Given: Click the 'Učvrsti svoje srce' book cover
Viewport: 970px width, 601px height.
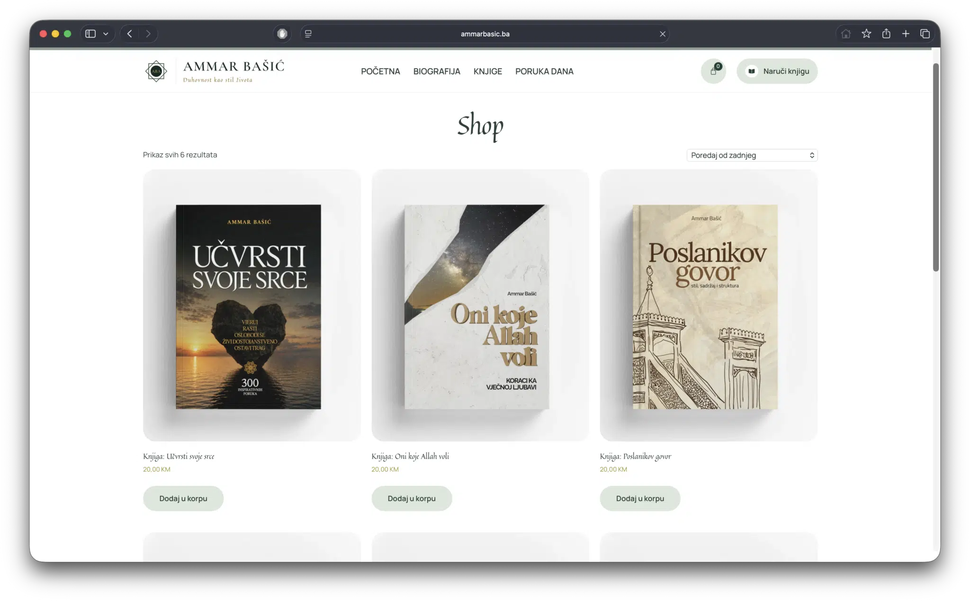Looking at the screenshot, I should (x=249, y=307).
